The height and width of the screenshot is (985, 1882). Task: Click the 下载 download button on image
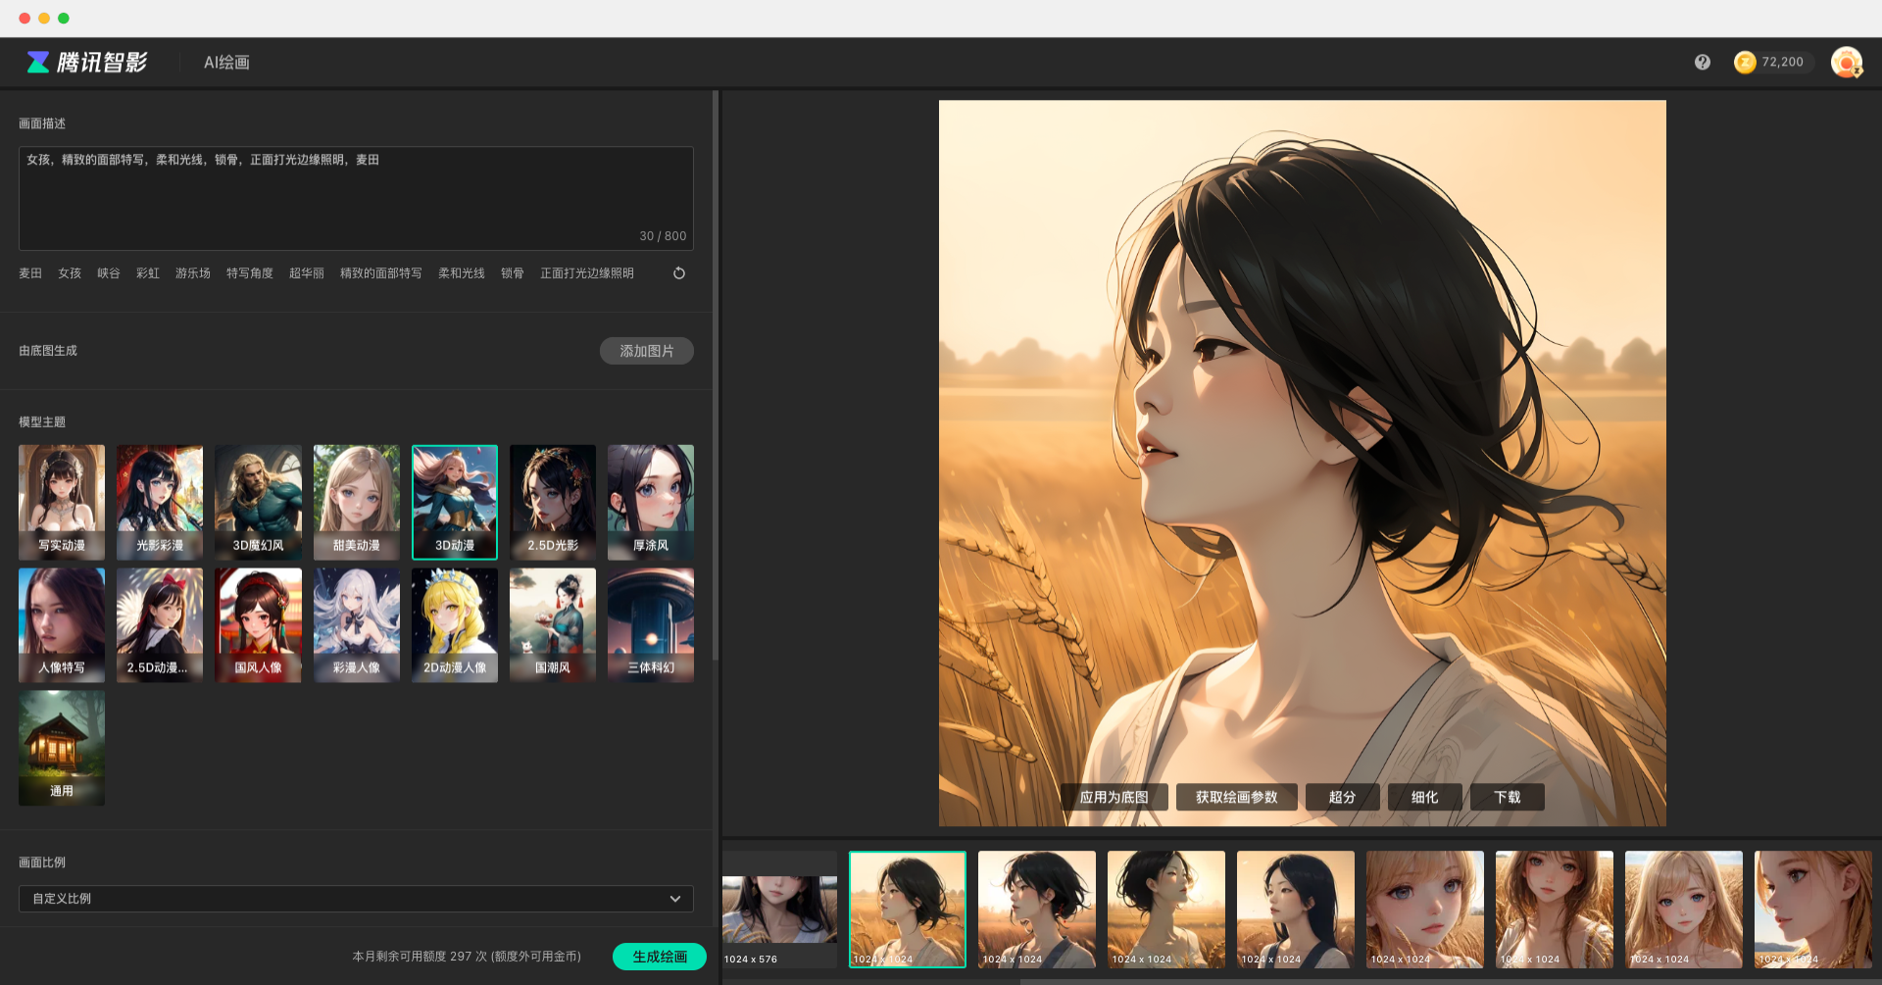pos(1507,798)
